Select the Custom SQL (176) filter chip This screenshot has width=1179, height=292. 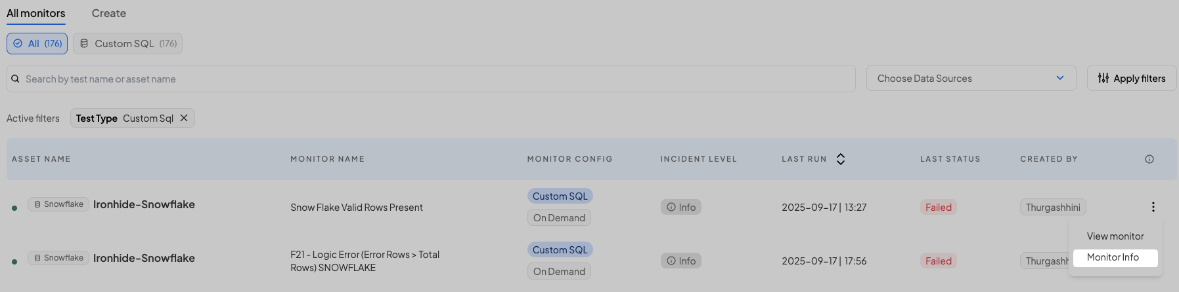(x=128, y=44)
